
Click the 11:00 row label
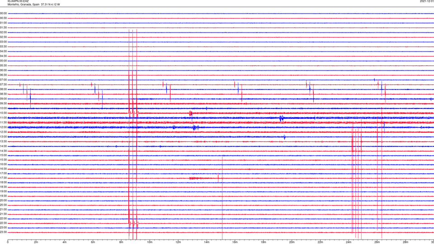3,117
